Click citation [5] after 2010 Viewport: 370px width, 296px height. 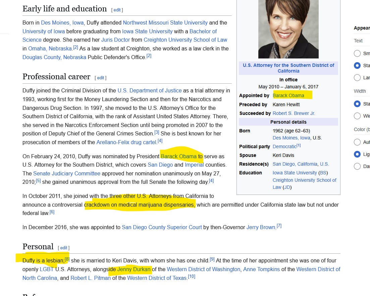(38, 181)
